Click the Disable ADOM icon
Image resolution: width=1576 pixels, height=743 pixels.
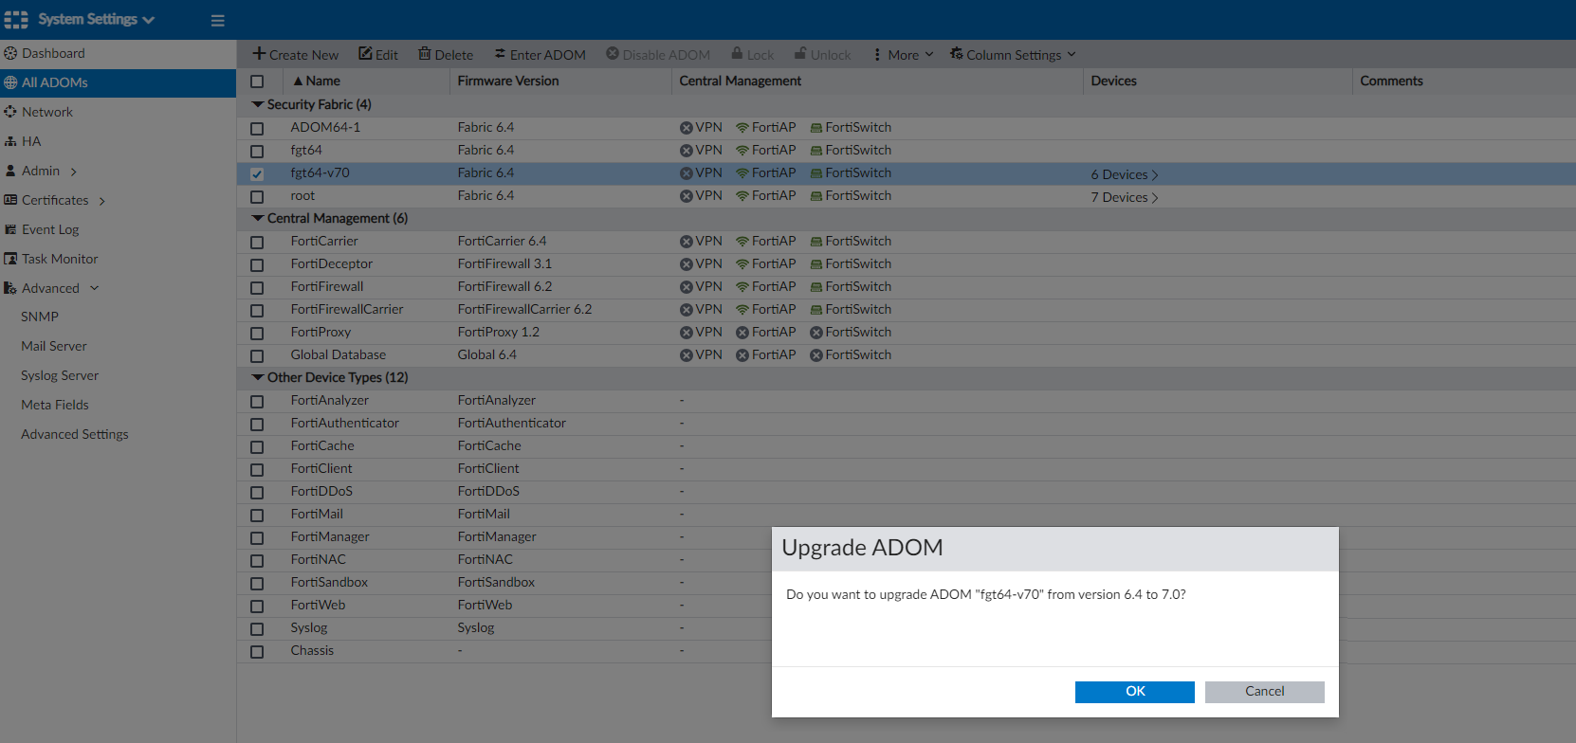tap(613, 54)
